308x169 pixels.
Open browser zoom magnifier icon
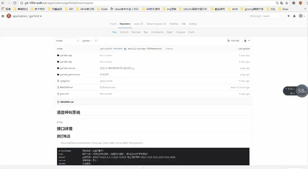[277, 3]
